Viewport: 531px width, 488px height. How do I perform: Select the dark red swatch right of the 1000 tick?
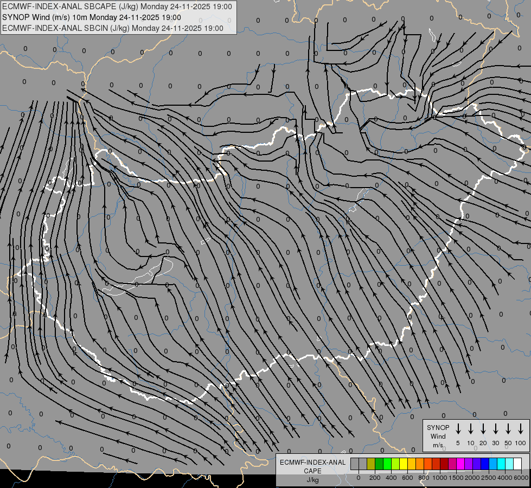444,464
